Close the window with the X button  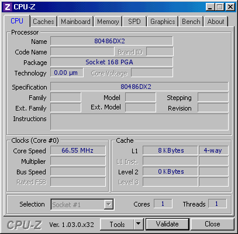230,7
